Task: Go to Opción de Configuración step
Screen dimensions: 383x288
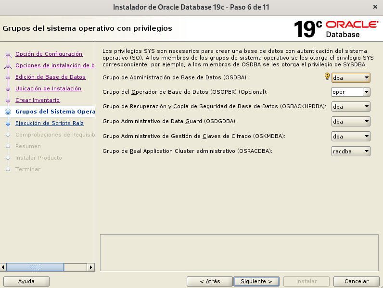Action: click(x=49, y=54)
